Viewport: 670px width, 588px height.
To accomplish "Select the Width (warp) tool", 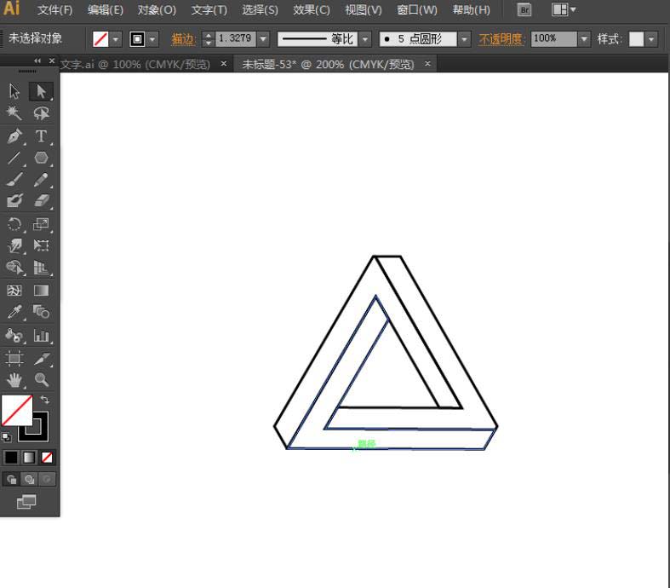I will pyautogui.click(x=14, y=245).
